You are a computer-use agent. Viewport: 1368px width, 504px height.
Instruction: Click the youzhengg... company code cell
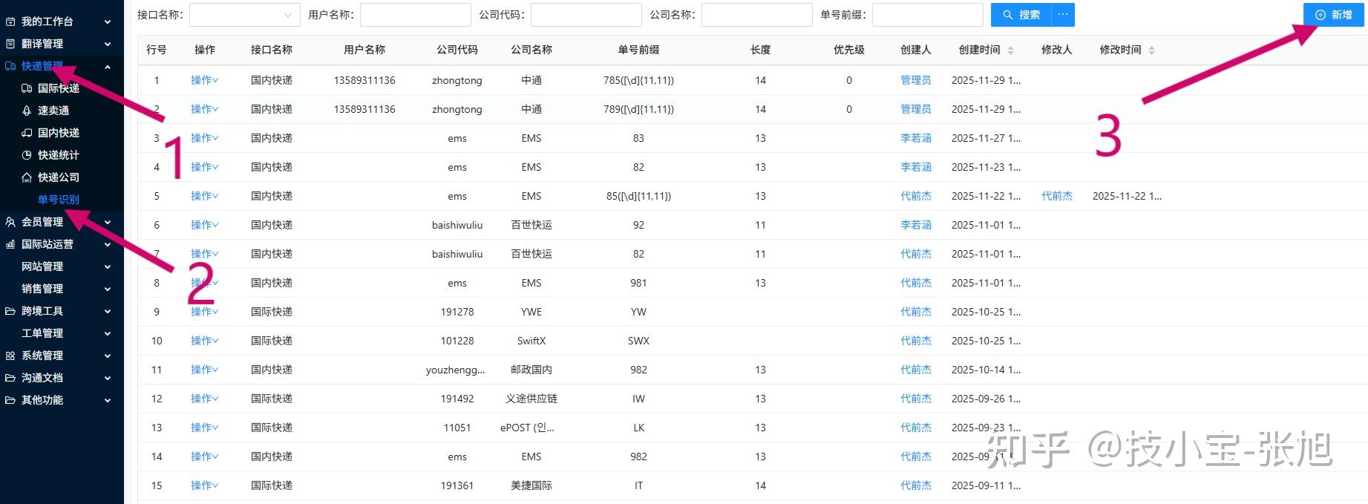tap(456, 370)
